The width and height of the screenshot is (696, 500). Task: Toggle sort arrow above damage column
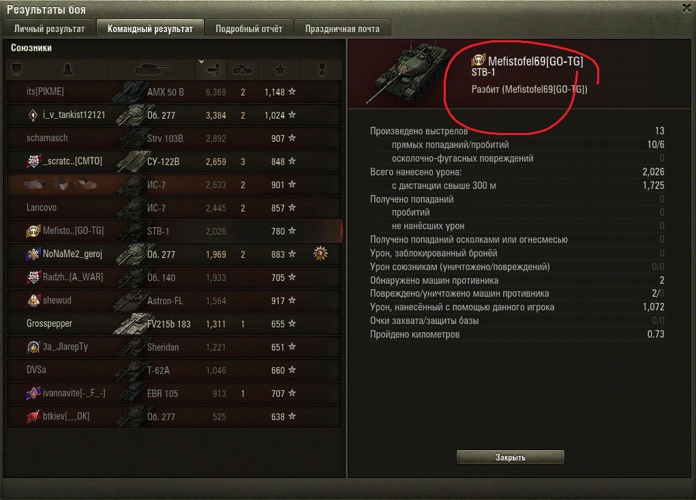pos(201,61)
